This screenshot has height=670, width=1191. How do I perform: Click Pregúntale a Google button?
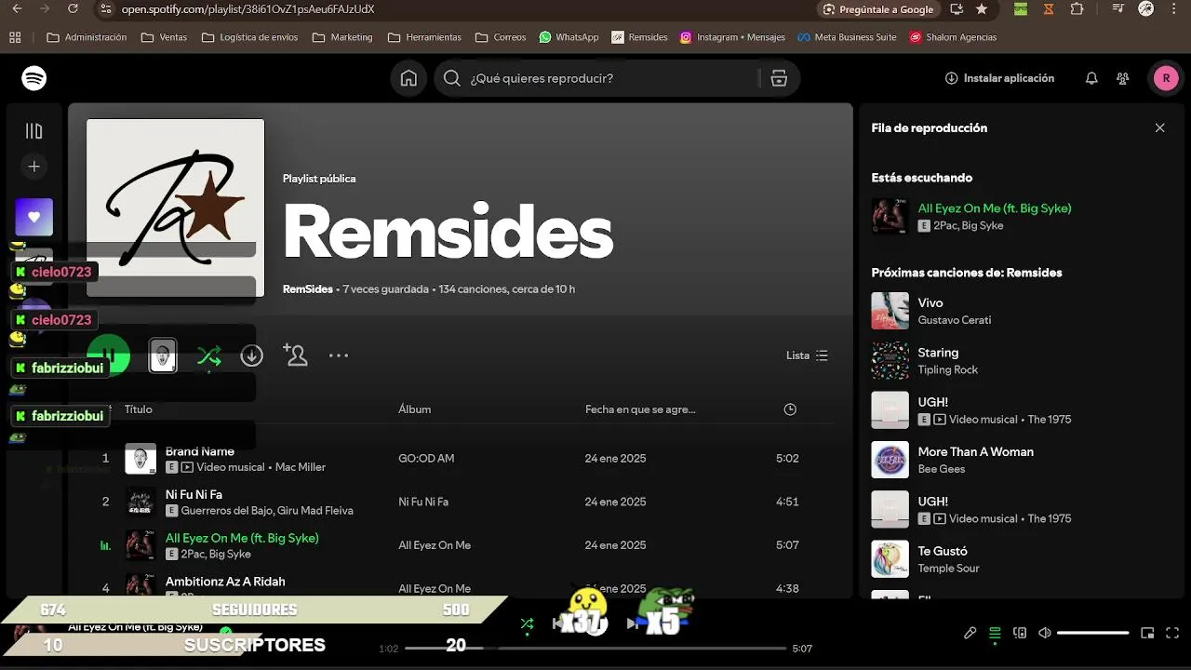point(877,8)
